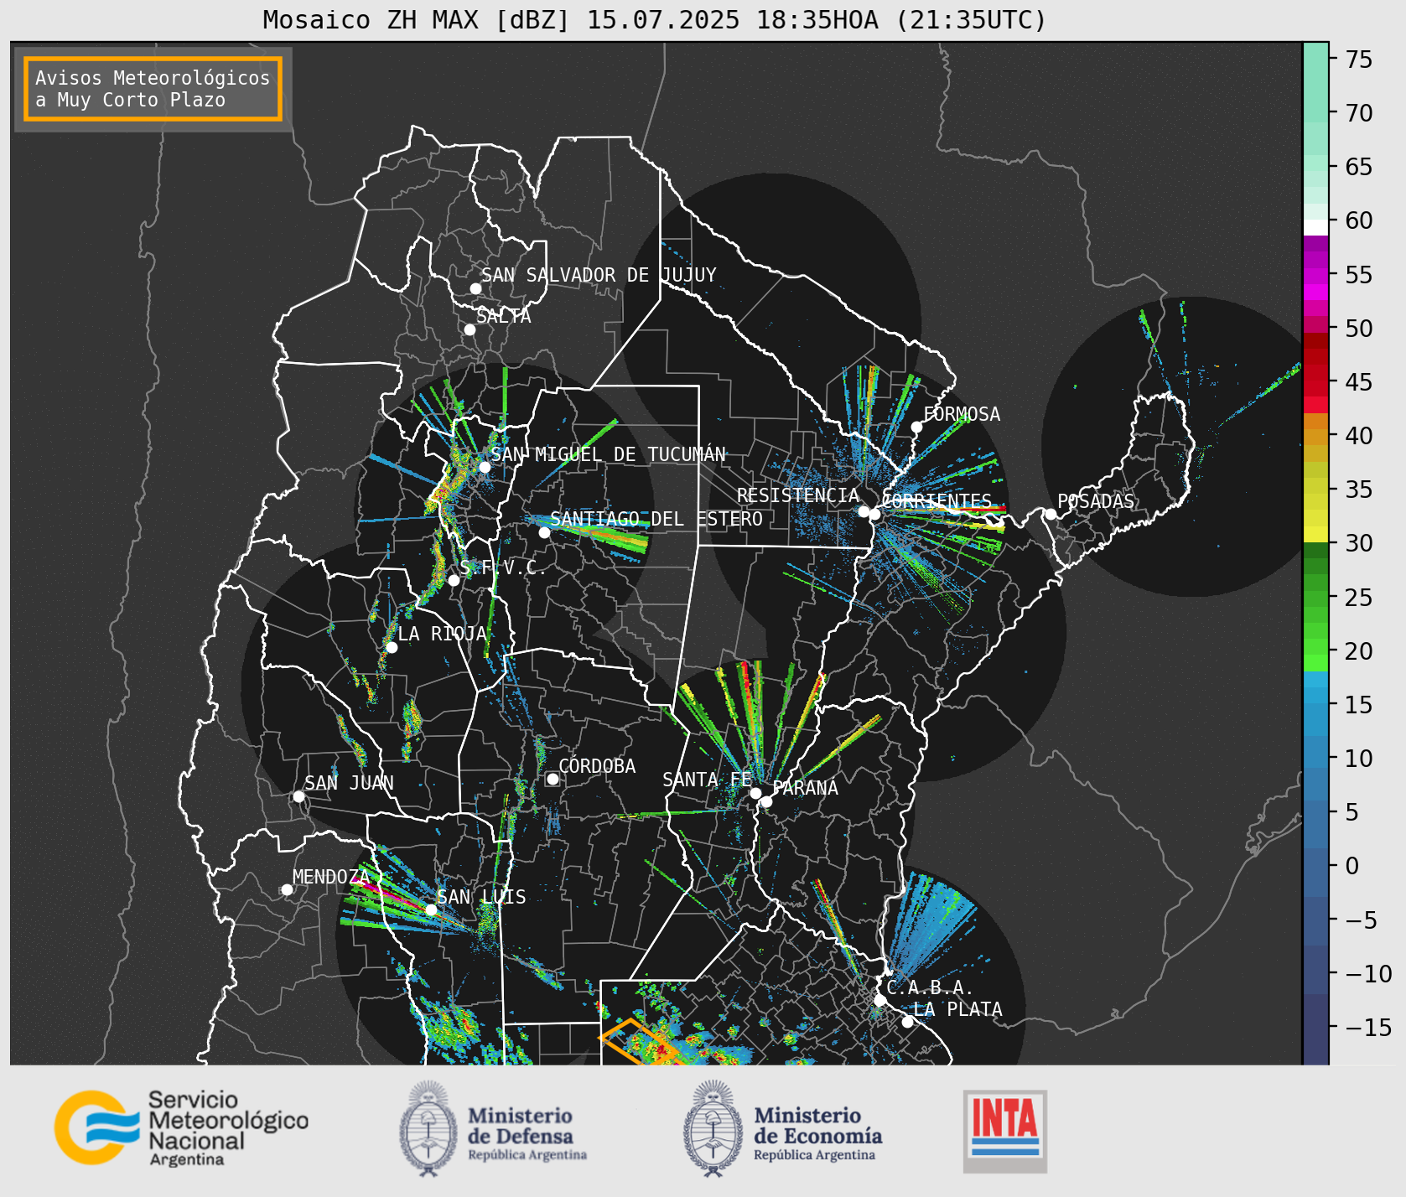Click the SAN SALVADOR DE JUJUY city marker
The height and width of the screenshot is (1197, 1406).
475,288
